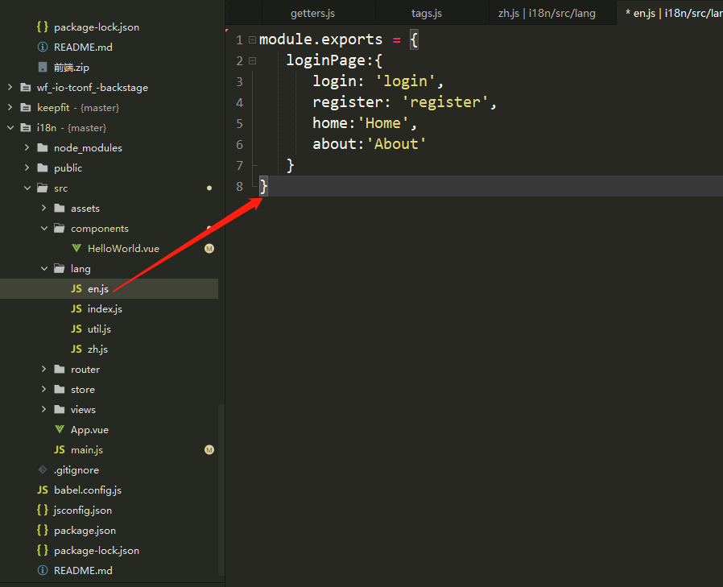The width and height of the screenshot is (723, 587).
Task: Click the Vue icon beside HelloWorld.vue
Action: point(76,249)
